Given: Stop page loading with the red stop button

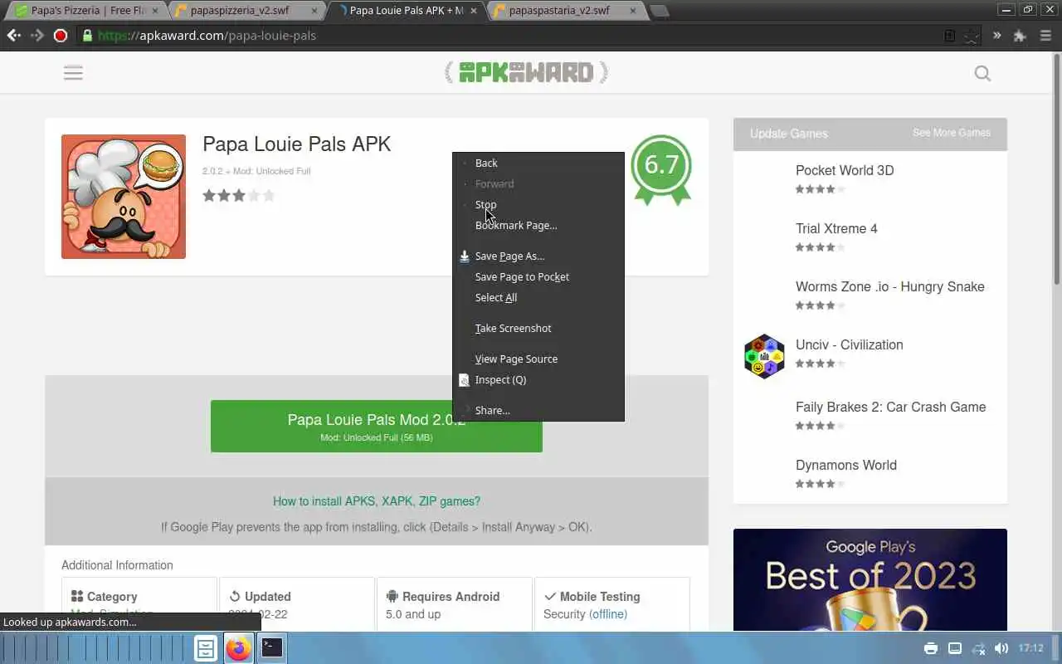Looking at the screenshot, I should pyautogui.click(x=61, y=36).
